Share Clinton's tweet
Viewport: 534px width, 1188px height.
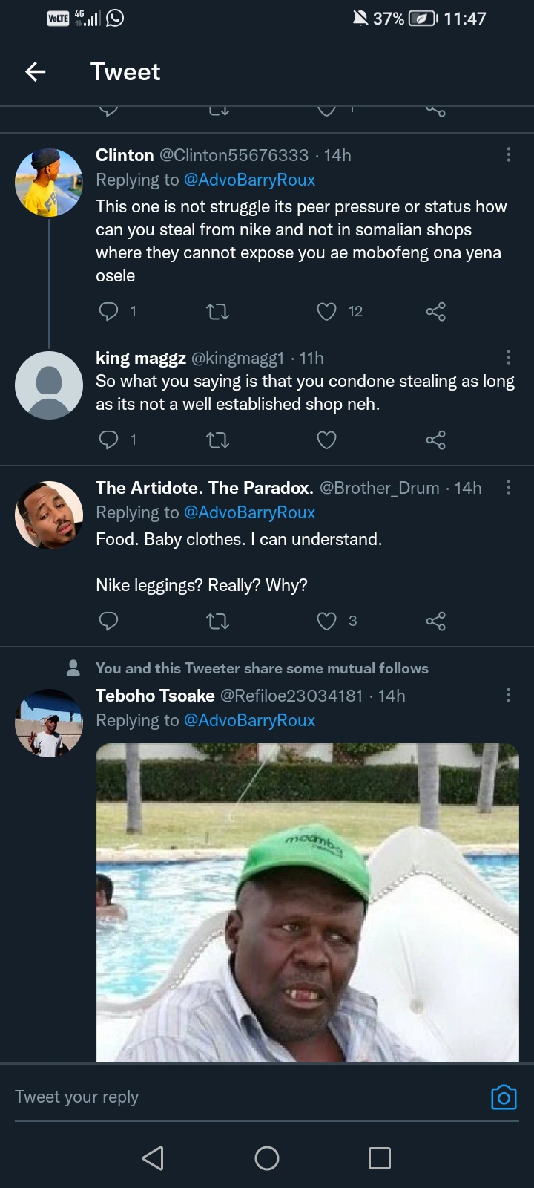(x=435, y=312)
